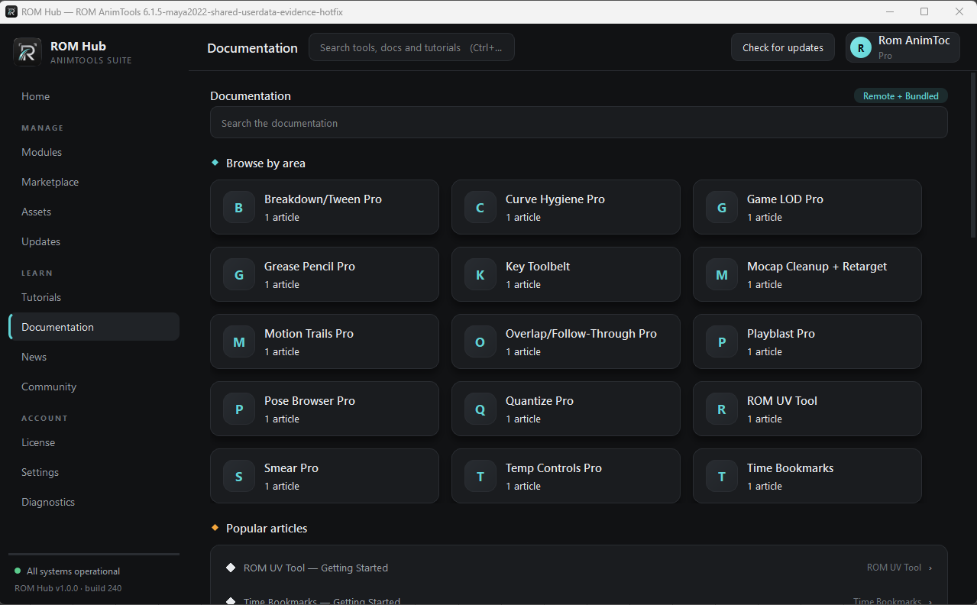Open the Quantize Pro documentation card
The image size is (977, 605).
click(566, 409)
